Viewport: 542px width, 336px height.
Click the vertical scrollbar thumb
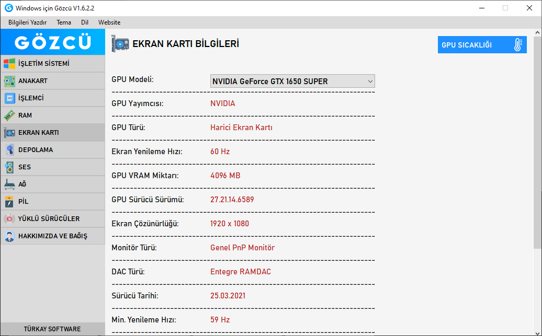(537, 142)
